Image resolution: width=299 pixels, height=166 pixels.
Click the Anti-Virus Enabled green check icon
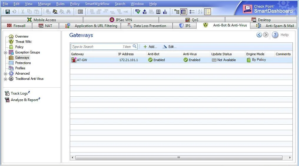(185, 60)
